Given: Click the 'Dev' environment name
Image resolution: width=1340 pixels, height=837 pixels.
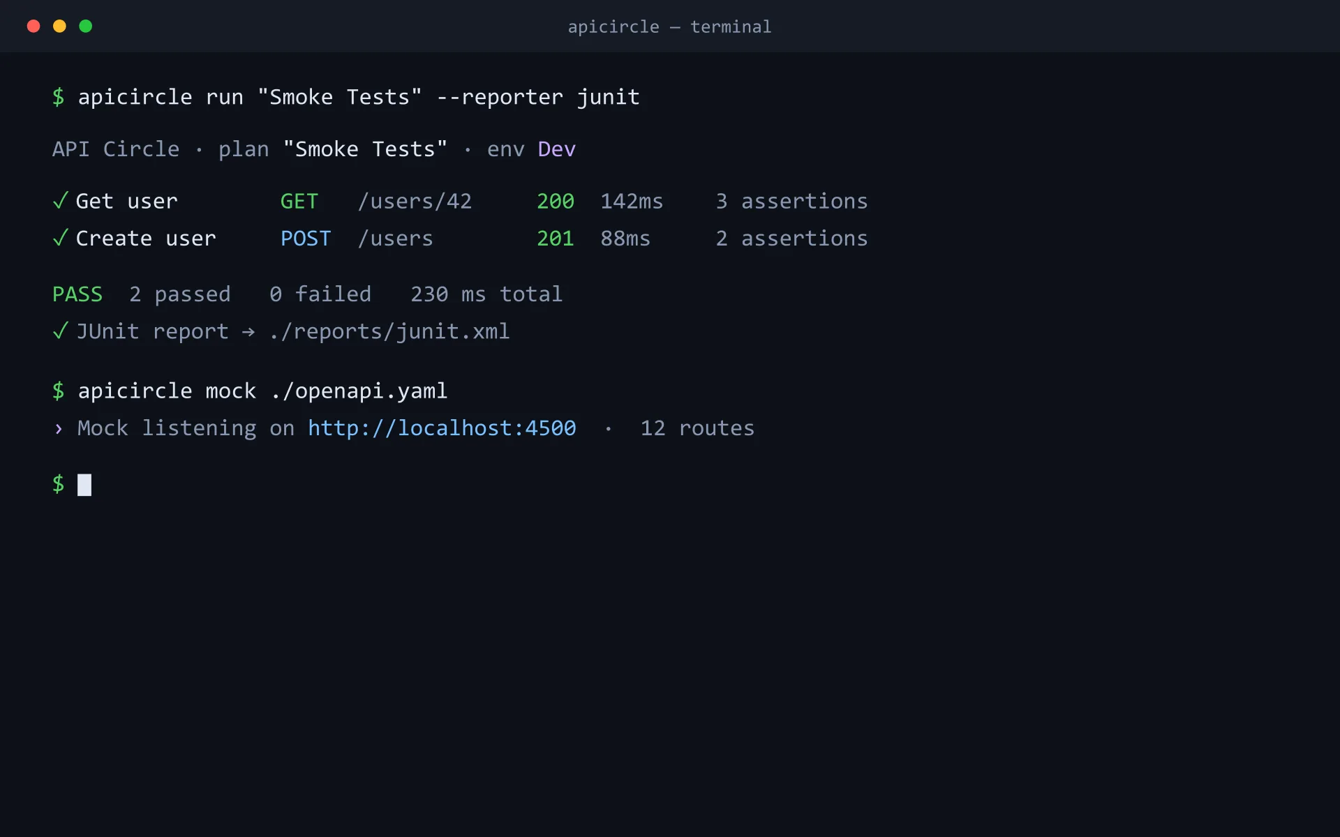Looking at the screenshot, I should coord(556,149).
